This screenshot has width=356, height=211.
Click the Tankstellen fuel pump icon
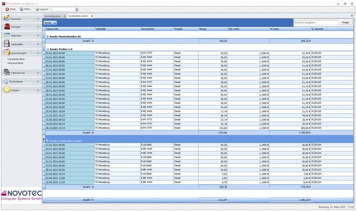pos(7,44)
